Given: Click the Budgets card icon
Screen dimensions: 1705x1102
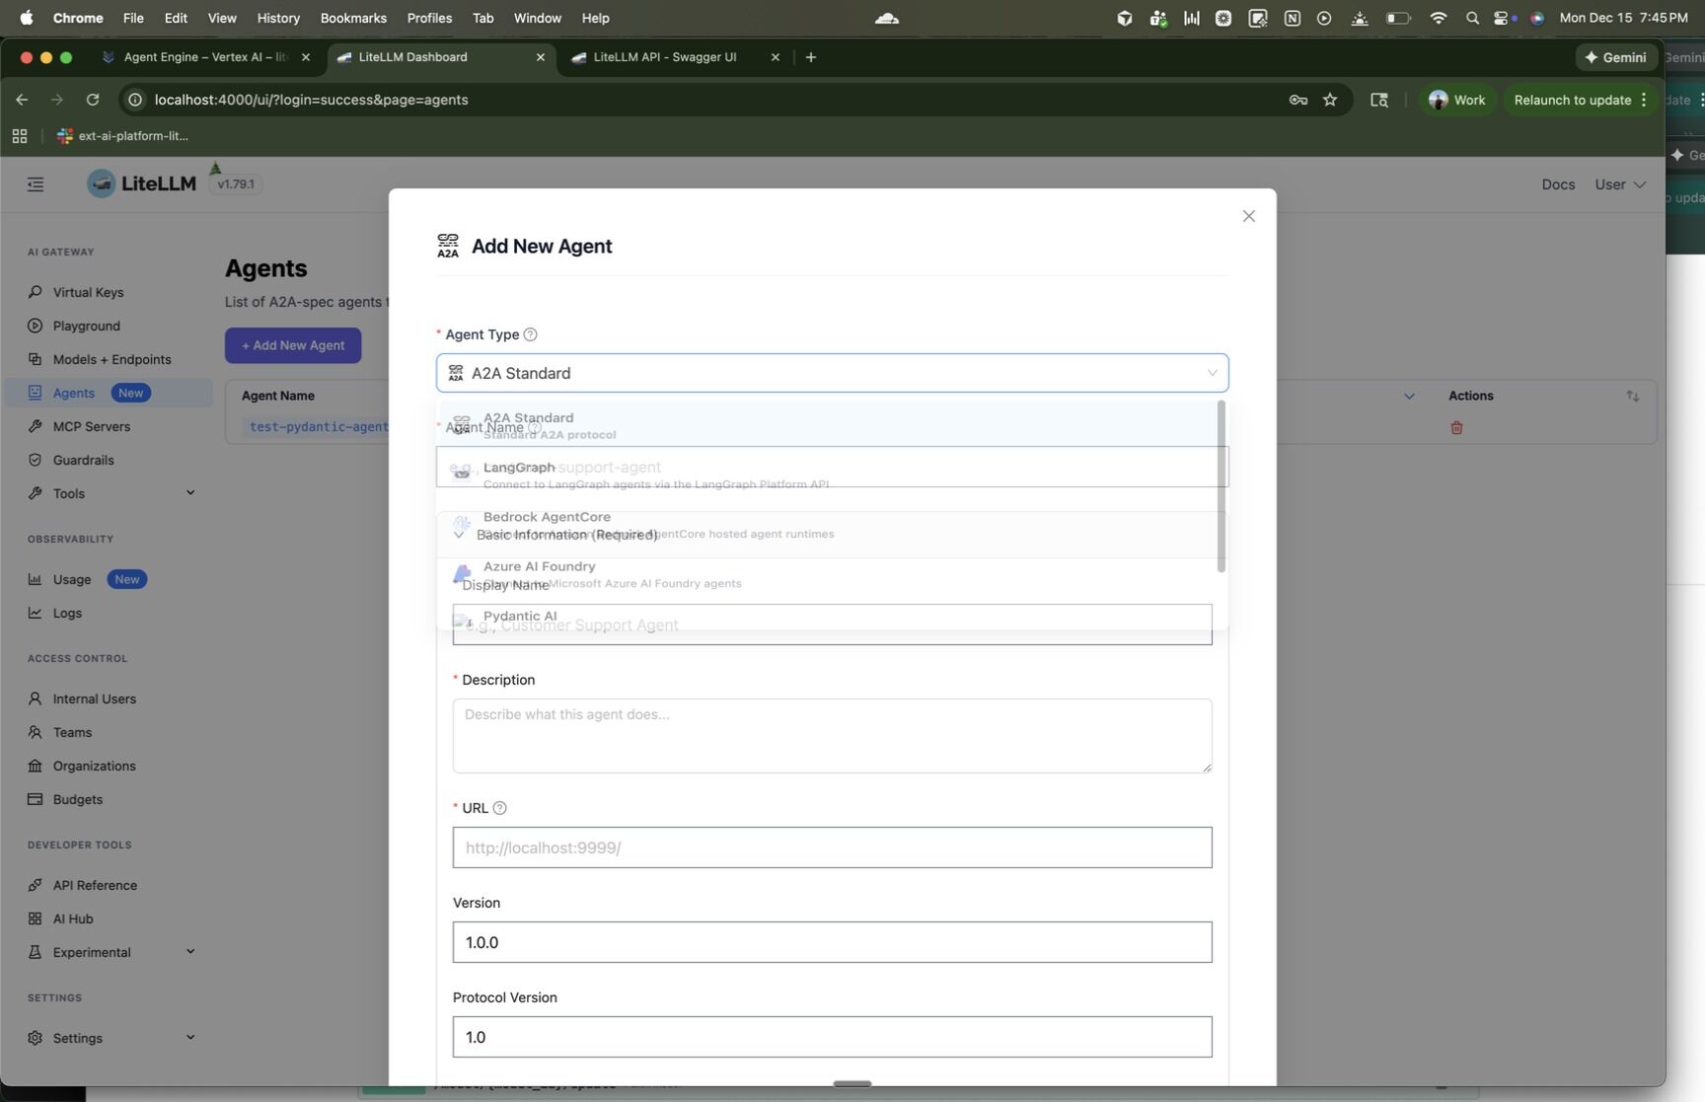Looking at the screenshot, I should point(36,799).
